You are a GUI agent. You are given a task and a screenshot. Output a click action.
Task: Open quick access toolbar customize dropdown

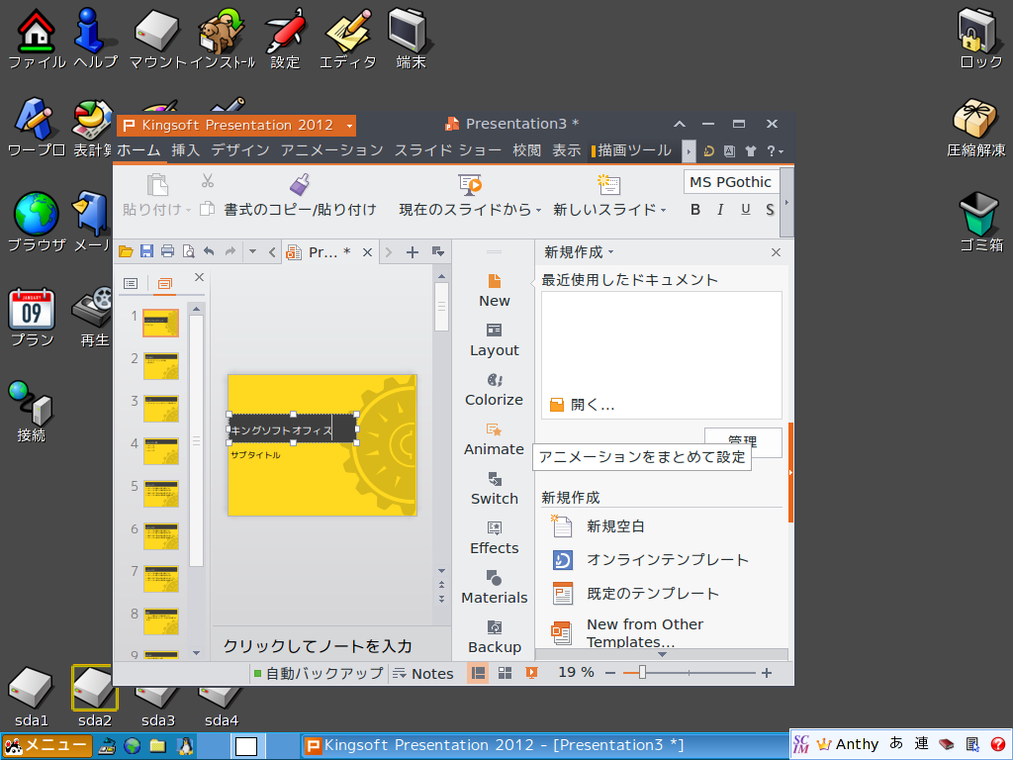(x=252, y=252)
